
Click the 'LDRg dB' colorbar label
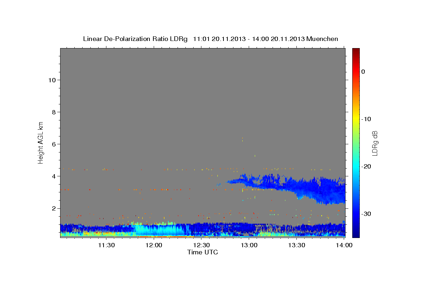click(x=374, y=144)
